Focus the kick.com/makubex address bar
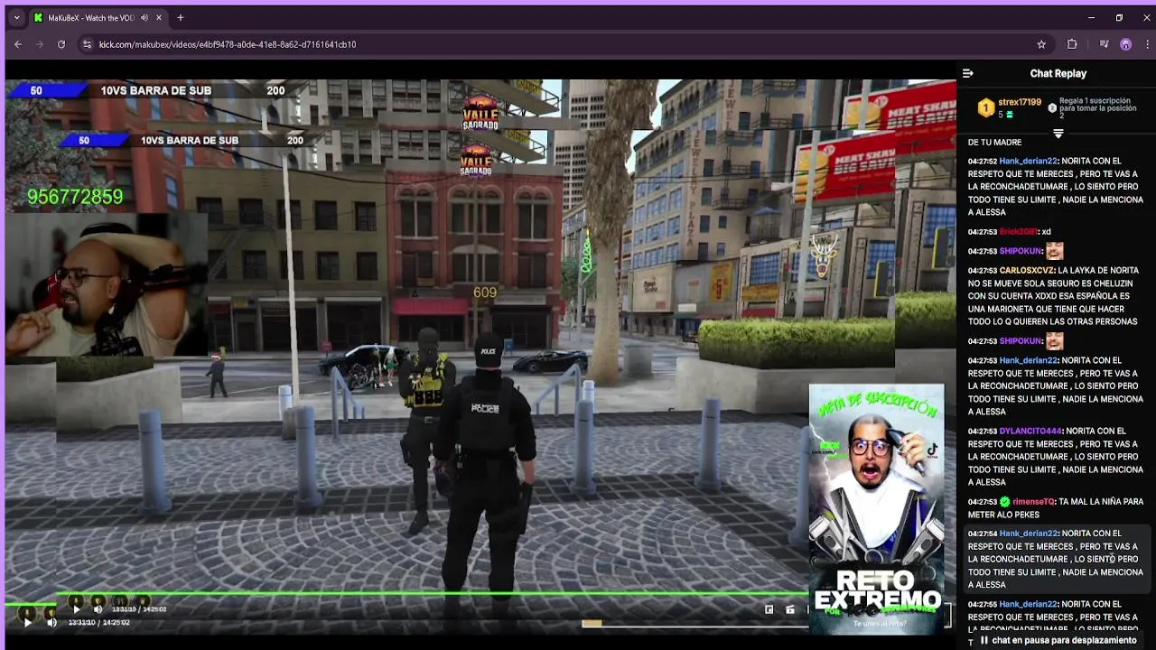The height and width of the screenshot is (650, 1156). coord(560,44)
